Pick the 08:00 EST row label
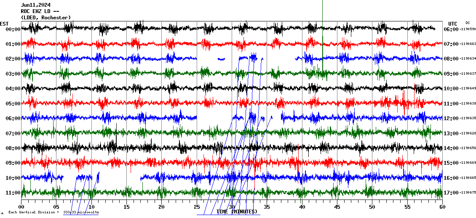Image resolution: width=476 pixels, height=218 pixels. [13, 148]
